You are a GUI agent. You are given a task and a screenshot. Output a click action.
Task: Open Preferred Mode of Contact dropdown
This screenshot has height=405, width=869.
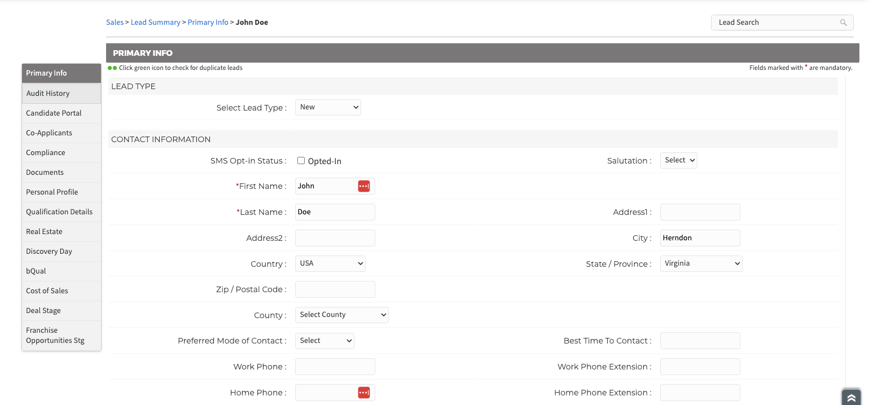click(x=324, y=341)
